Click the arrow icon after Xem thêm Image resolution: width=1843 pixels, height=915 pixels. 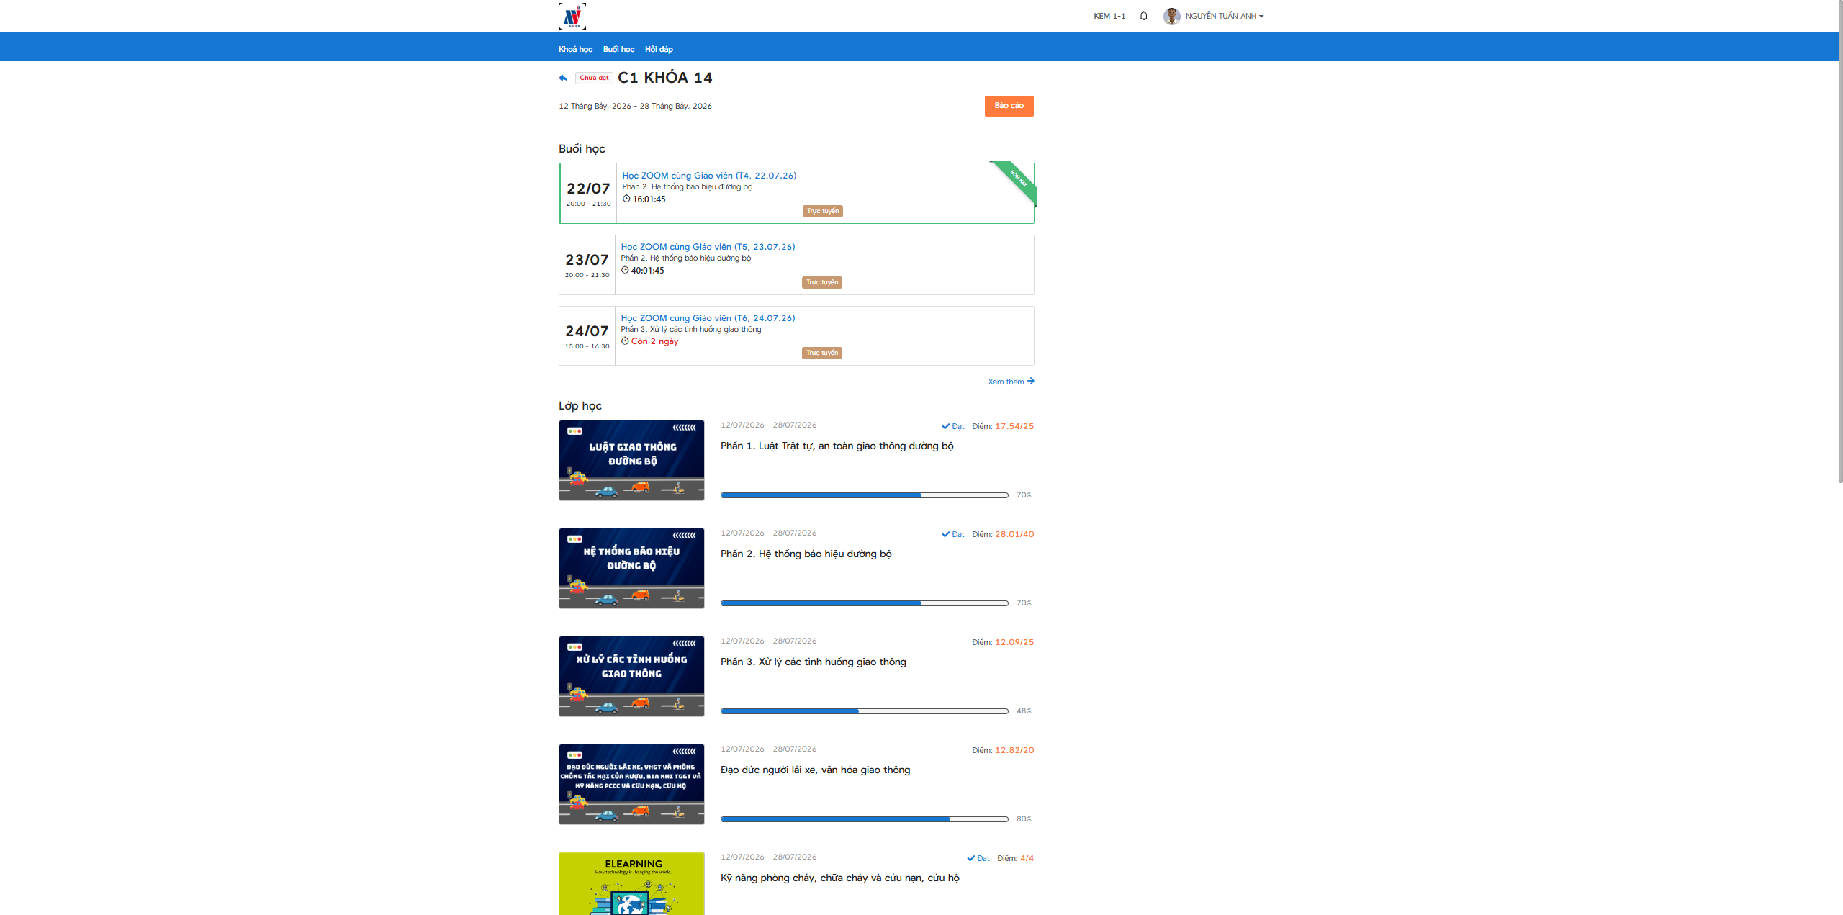click(x=1031, y=381)
